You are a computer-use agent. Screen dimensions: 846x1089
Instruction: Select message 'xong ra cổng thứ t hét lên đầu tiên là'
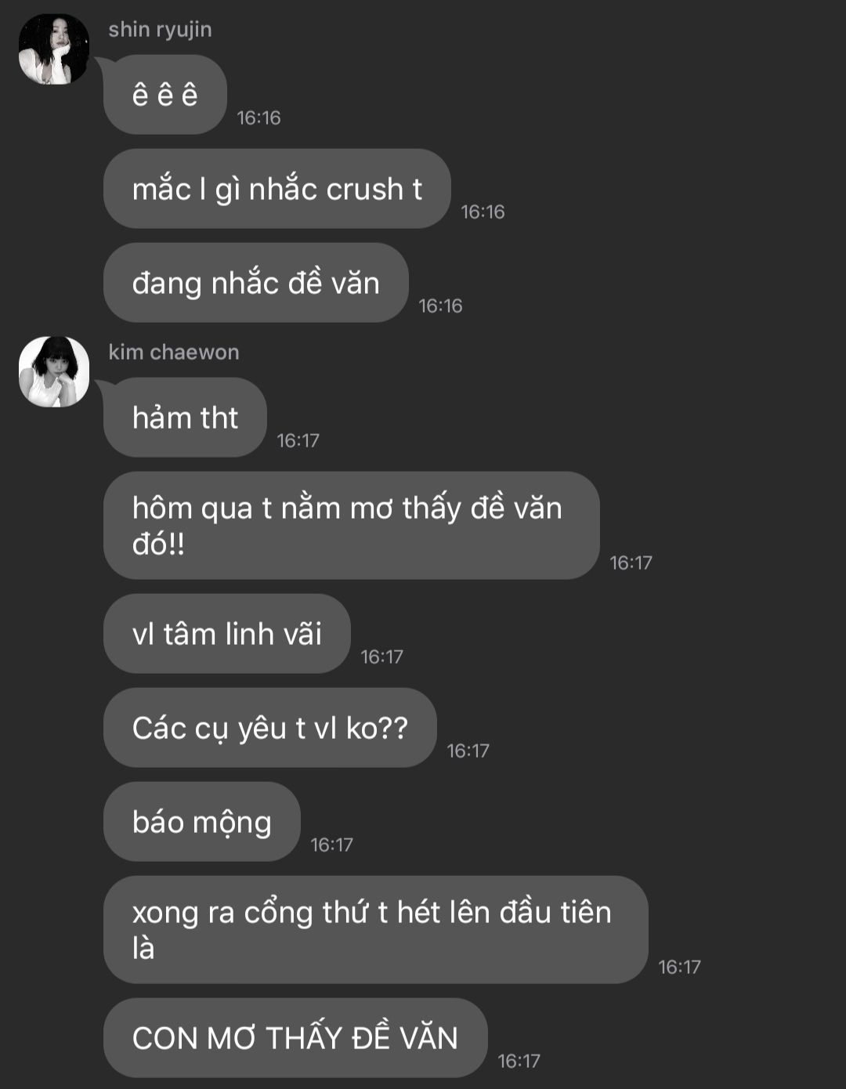coord(376,930)
